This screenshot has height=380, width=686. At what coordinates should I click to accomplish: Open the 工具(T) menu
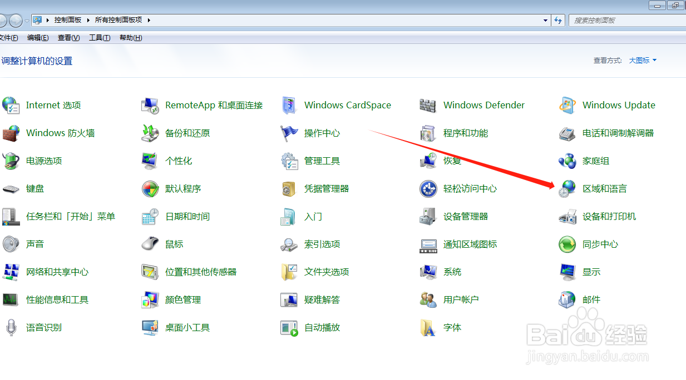[x=100, y=38]
